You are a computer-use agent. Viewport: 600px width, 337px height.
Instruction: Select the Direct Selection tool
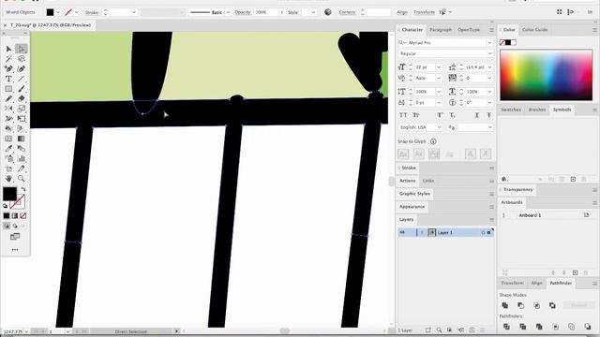coord(21,49)
